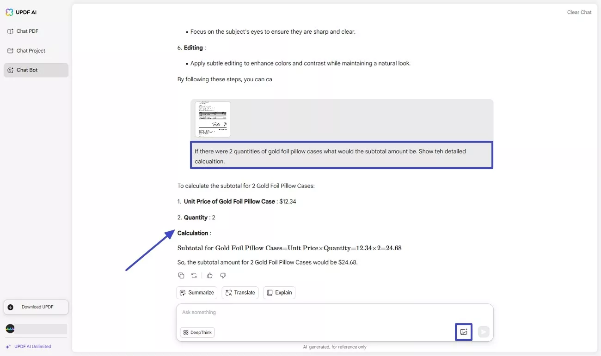This screenshot has height=356, width=601.
Task: Toggle DeepThink mode
Action: [197, 332]
